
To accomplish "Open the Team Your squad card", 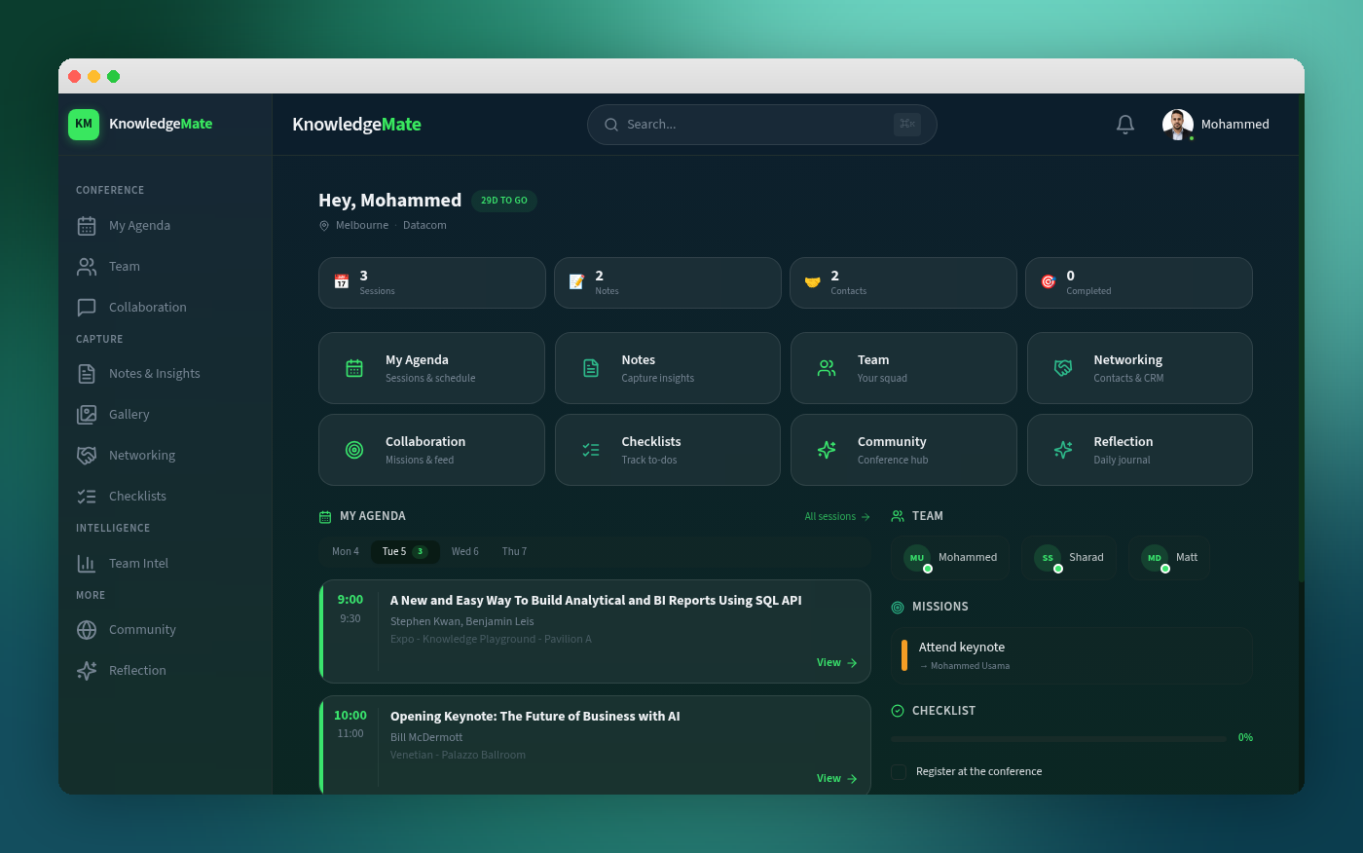I will 903,368.
